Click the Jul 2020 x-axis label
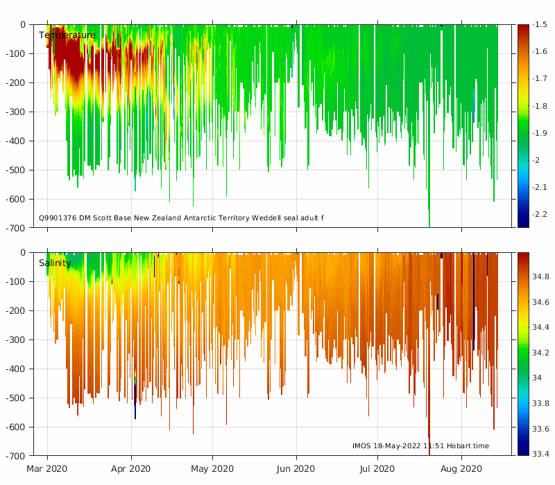This screenshot has width=555, height=485. coord(377,469)
